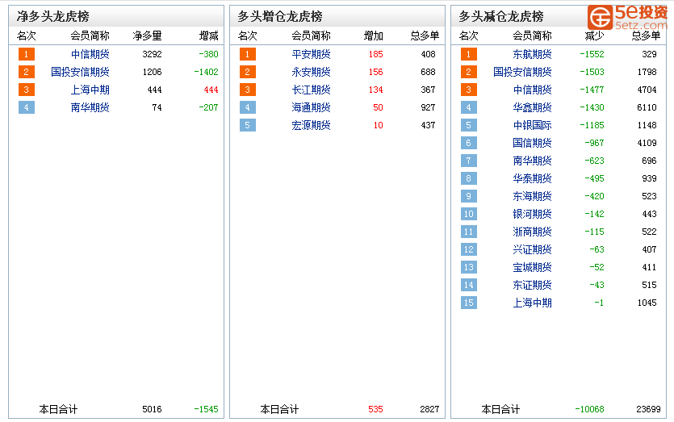Open the 宏源期货 member link
The width and height of the screenshot is (674, 422).
pos(311,125)
